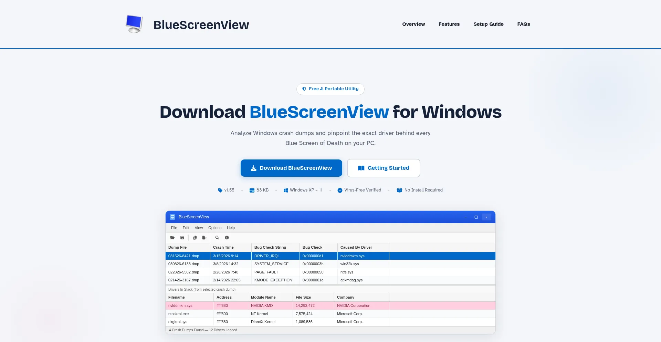The image size is (661, 342).
Task: Click the download arrow icon on blue button
Action: coord(254,168)
